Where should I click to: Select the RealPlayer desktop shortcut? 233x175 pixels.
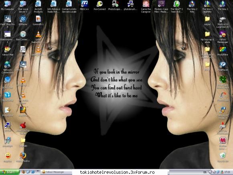pos(223,66)
